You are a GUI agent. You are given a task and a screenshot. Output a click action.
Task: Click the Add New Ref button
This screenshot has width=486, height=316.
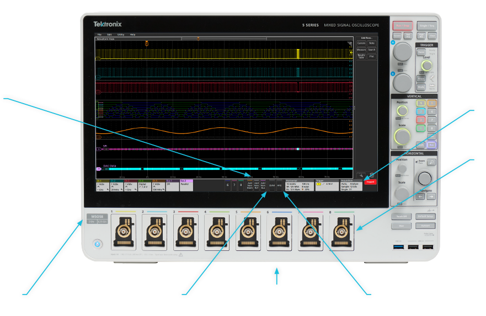click(x=257, y=185)
